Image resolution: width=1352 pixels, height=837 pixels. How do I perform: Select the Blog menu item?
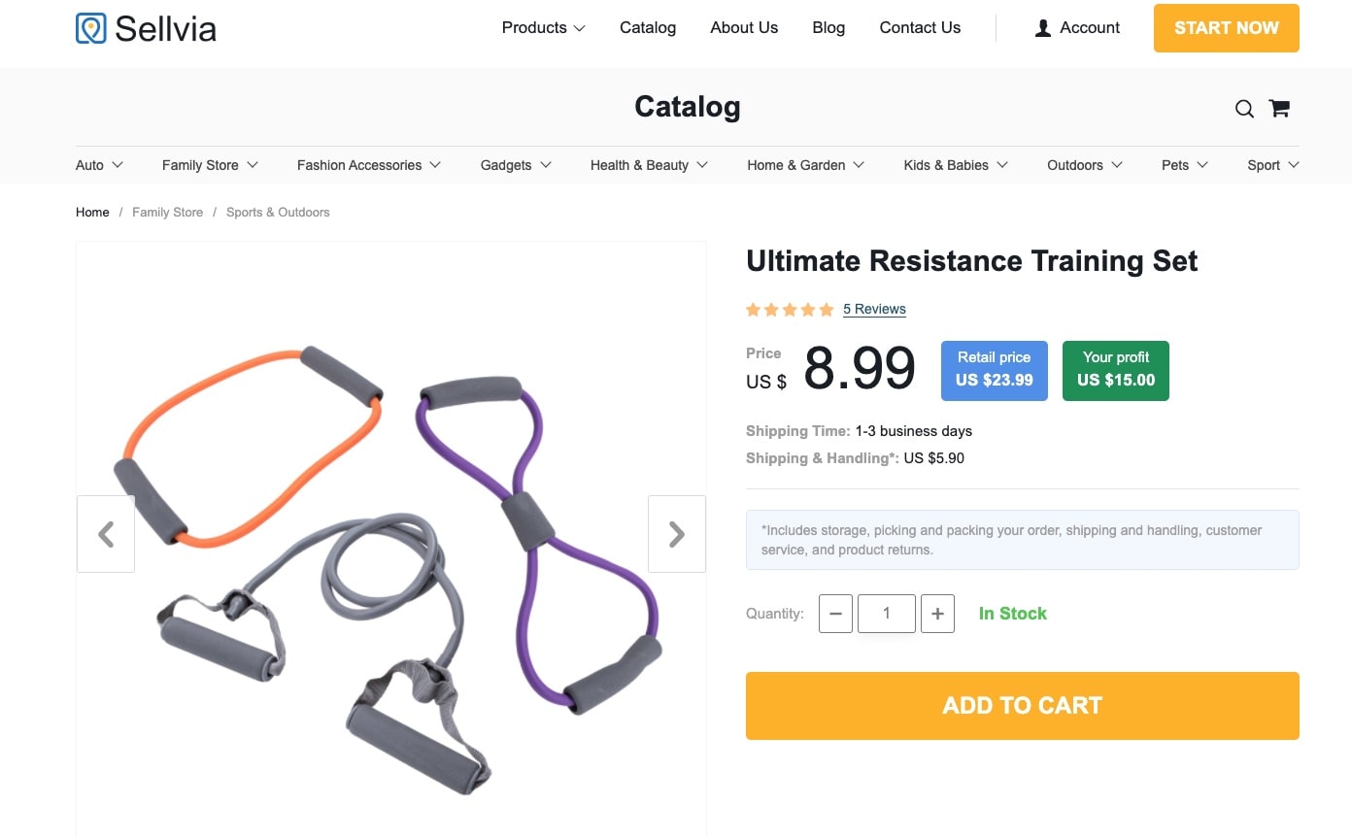(x=828, y=28)
